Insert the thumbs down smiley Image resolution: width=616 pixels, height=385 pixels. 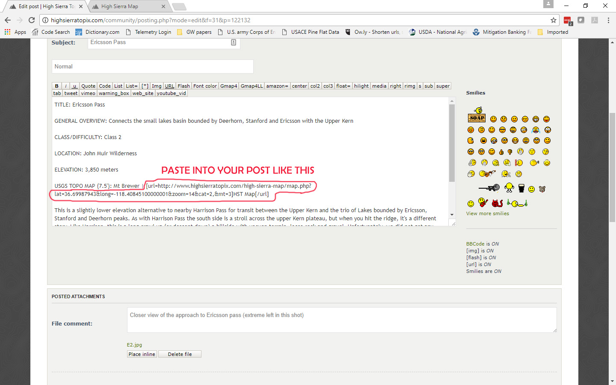(510, 152)
